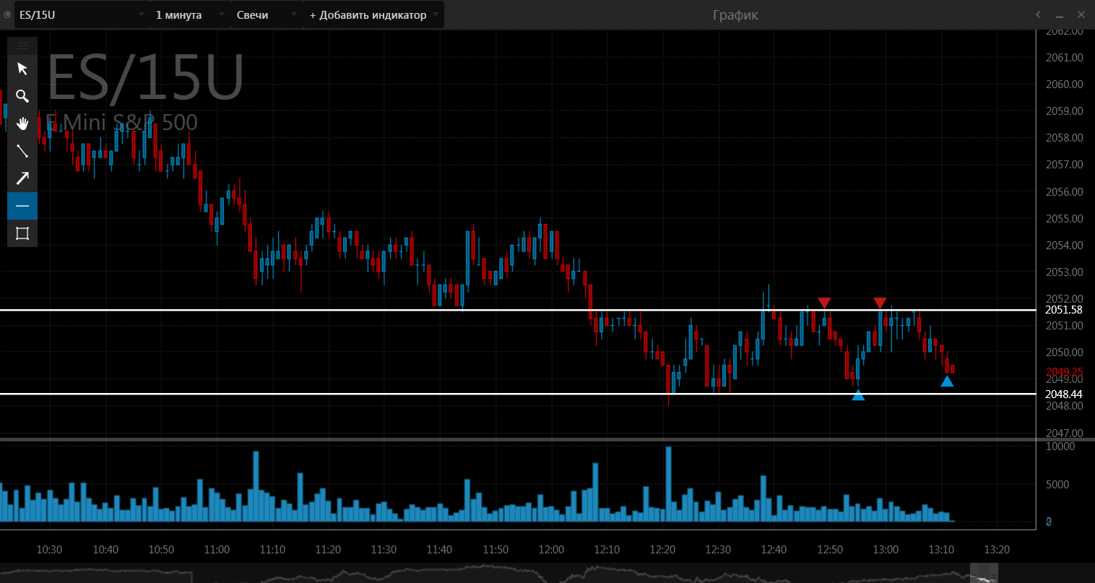Open the 1 минута timeframe dropdown
Screen dimensions: 1095x583
click(x=190, y=14)
